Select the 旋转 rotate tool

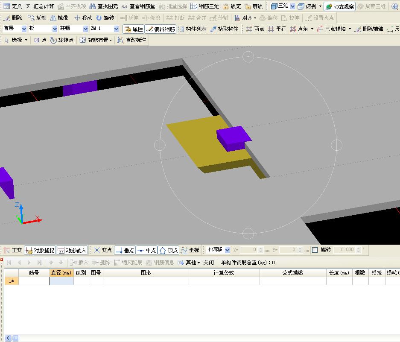pyautogui.click(x=105, y=18)
